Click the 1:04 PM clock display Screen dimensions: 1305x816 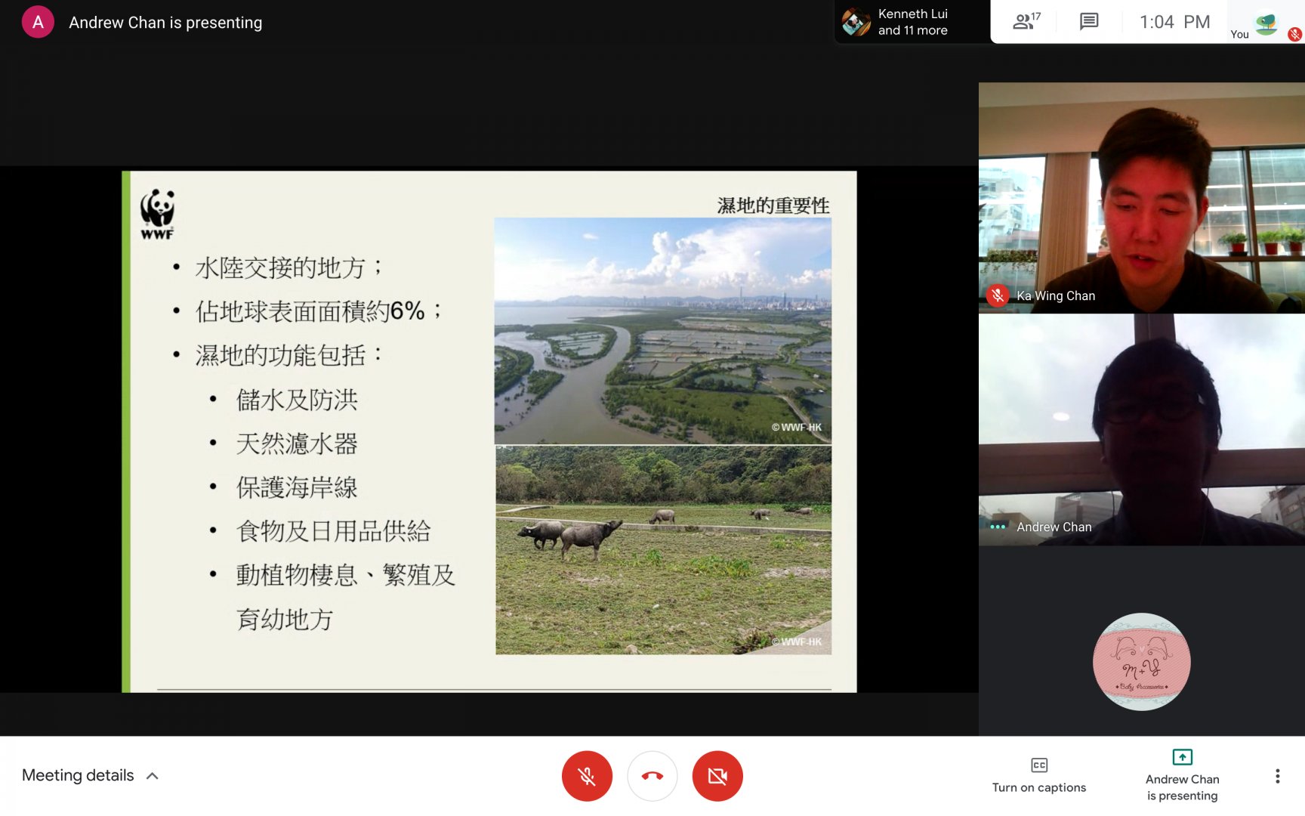(x=1174, y=22)
